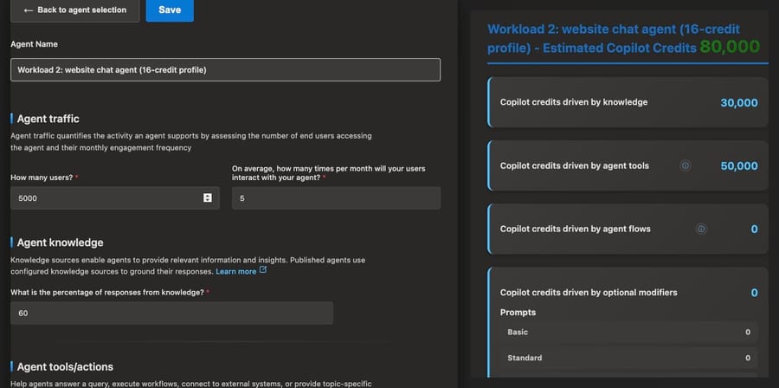
Task: Edit the monthly interactions per user field
Action: tap(336, 198)
